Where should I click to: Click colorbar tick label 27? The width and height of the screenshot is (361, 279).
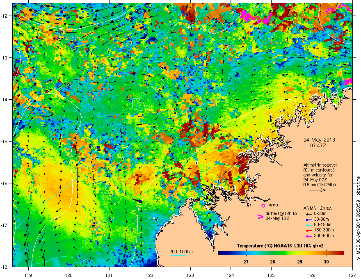pyautogui.click(x=246, y=262)
